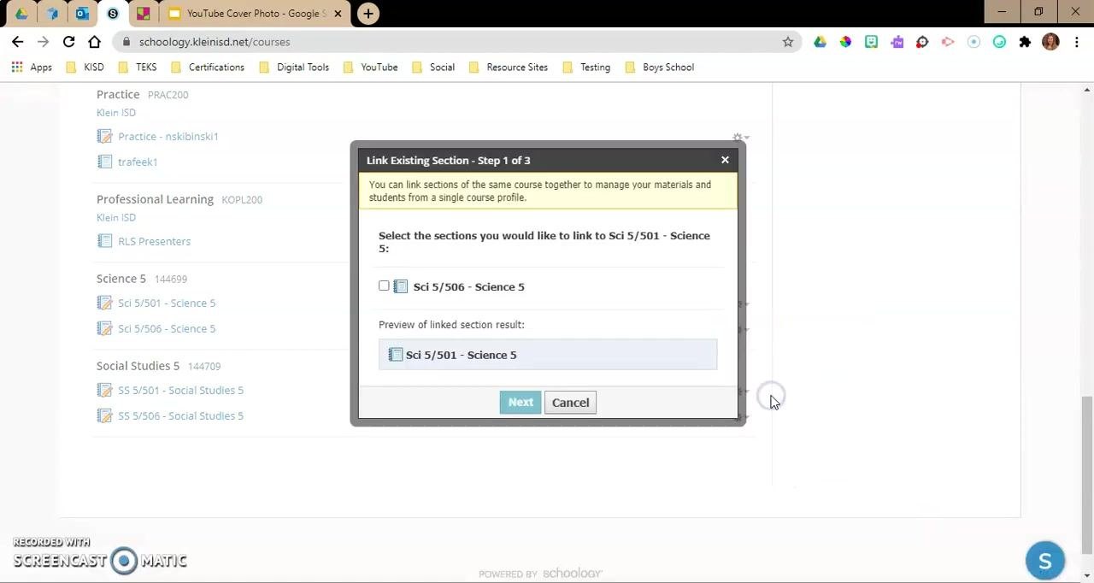Open Sci 5/506 - Science 5 course link
1094x583 pixels.
(x=167, y=328)
